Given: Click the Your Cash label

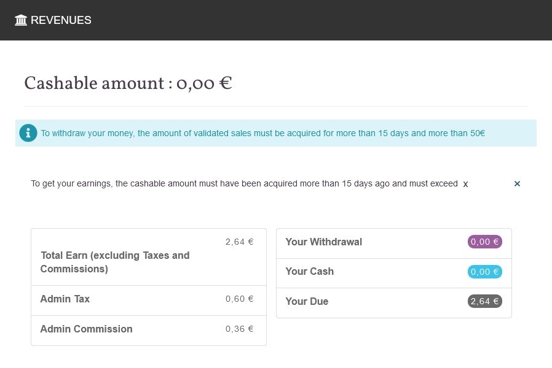Looking at the screenshot, I should point(309,272).
